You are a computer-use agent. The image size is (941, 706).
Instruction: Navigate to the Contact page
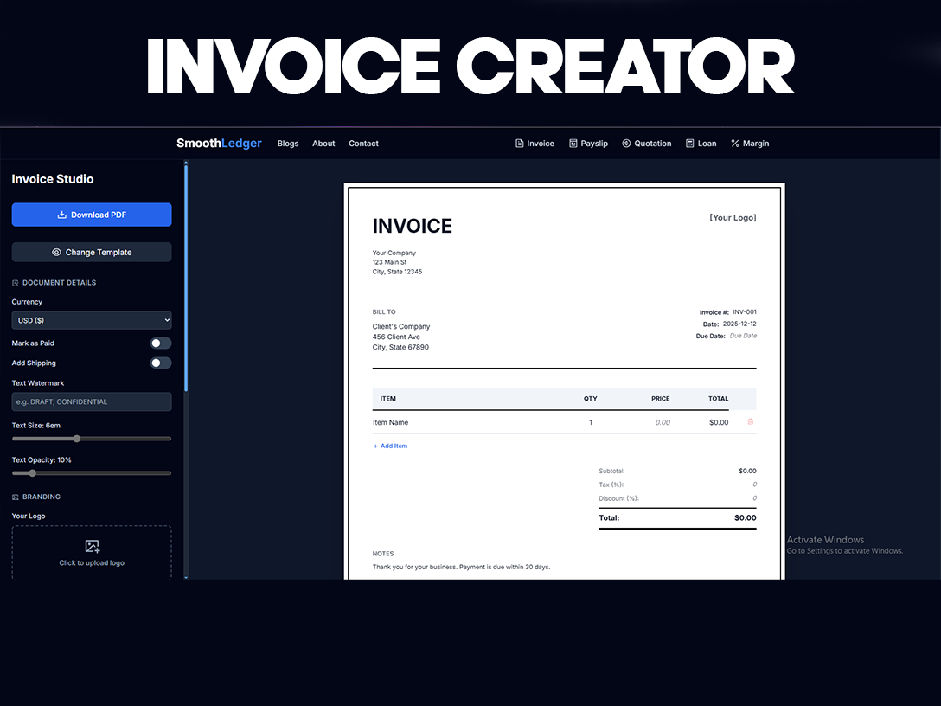click(363, 144)
